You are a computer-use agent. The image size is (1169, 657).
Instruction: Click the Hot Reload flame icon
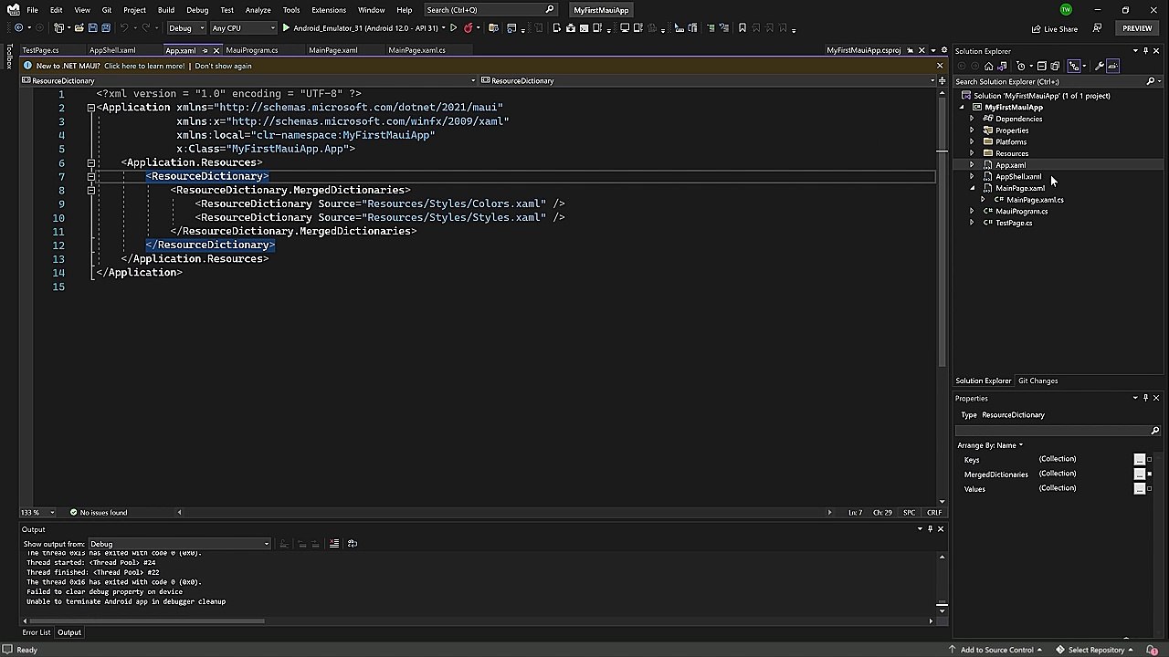coord(468,28)
